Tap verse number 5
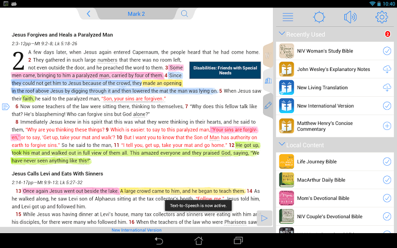This screenshot has height=248, width=397. tap(220, 91)
